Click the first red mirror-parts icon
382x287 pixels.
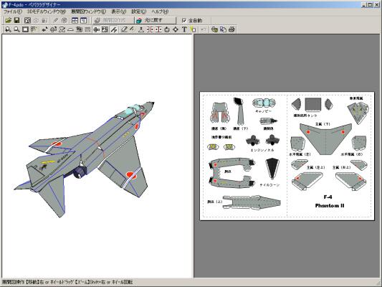[150, 29]
